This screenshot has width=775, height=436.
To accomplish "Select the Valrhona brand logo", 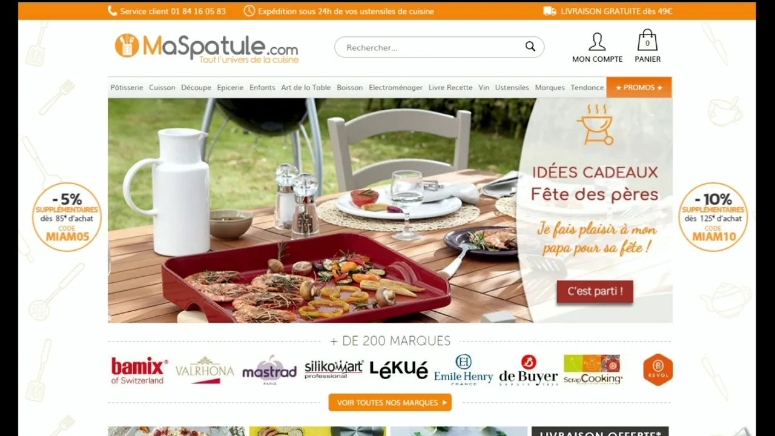I will [205, 370].
